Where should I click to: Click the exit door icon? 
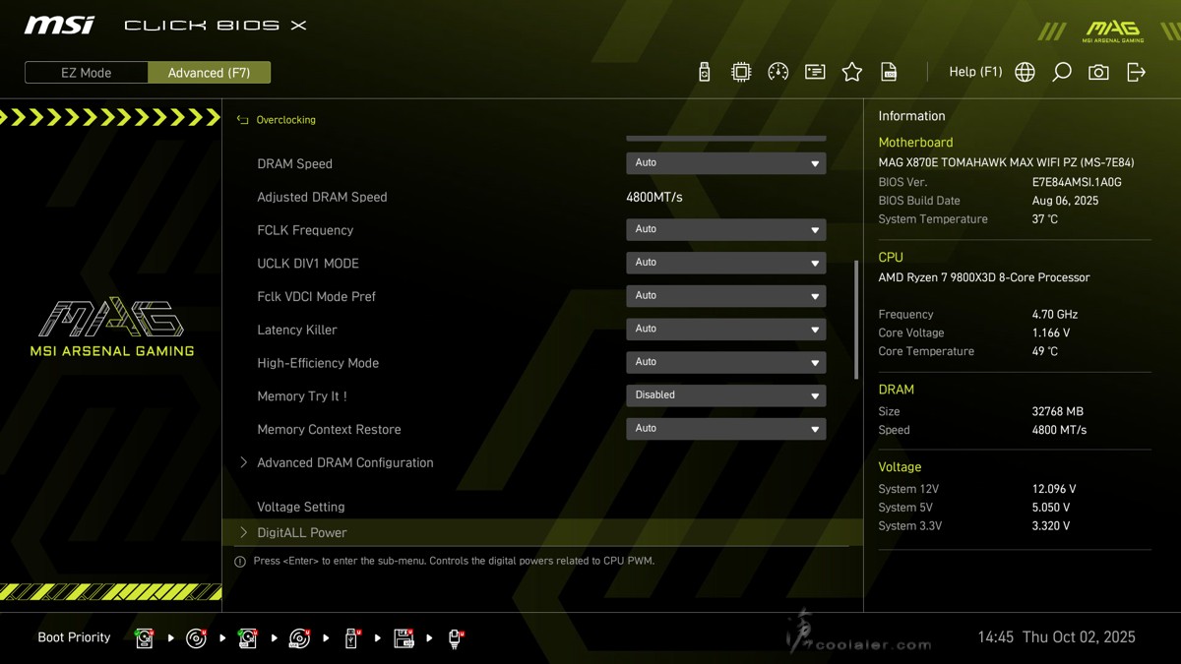coord(1136,72)
